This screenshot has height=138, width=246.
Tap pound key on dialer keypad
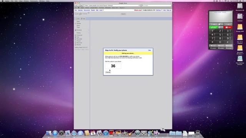(228, 42)
